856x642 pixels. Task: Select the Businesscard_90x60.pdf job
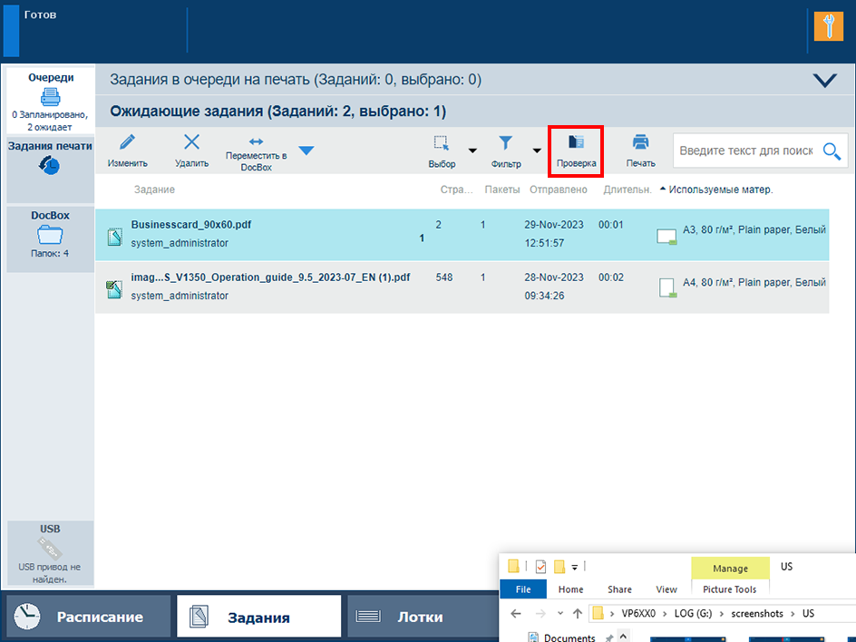462,234
